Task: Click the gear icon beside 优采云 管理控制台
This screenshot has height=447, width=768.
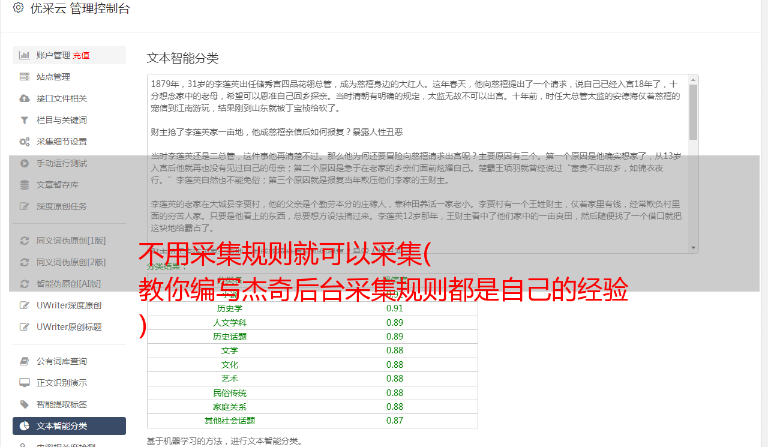Action: pyautogui.click(x=18, y=8)
